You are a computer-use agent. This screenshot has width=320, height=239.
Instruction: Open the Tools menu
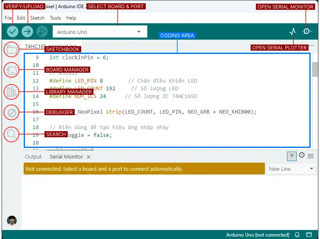(56, 18)
